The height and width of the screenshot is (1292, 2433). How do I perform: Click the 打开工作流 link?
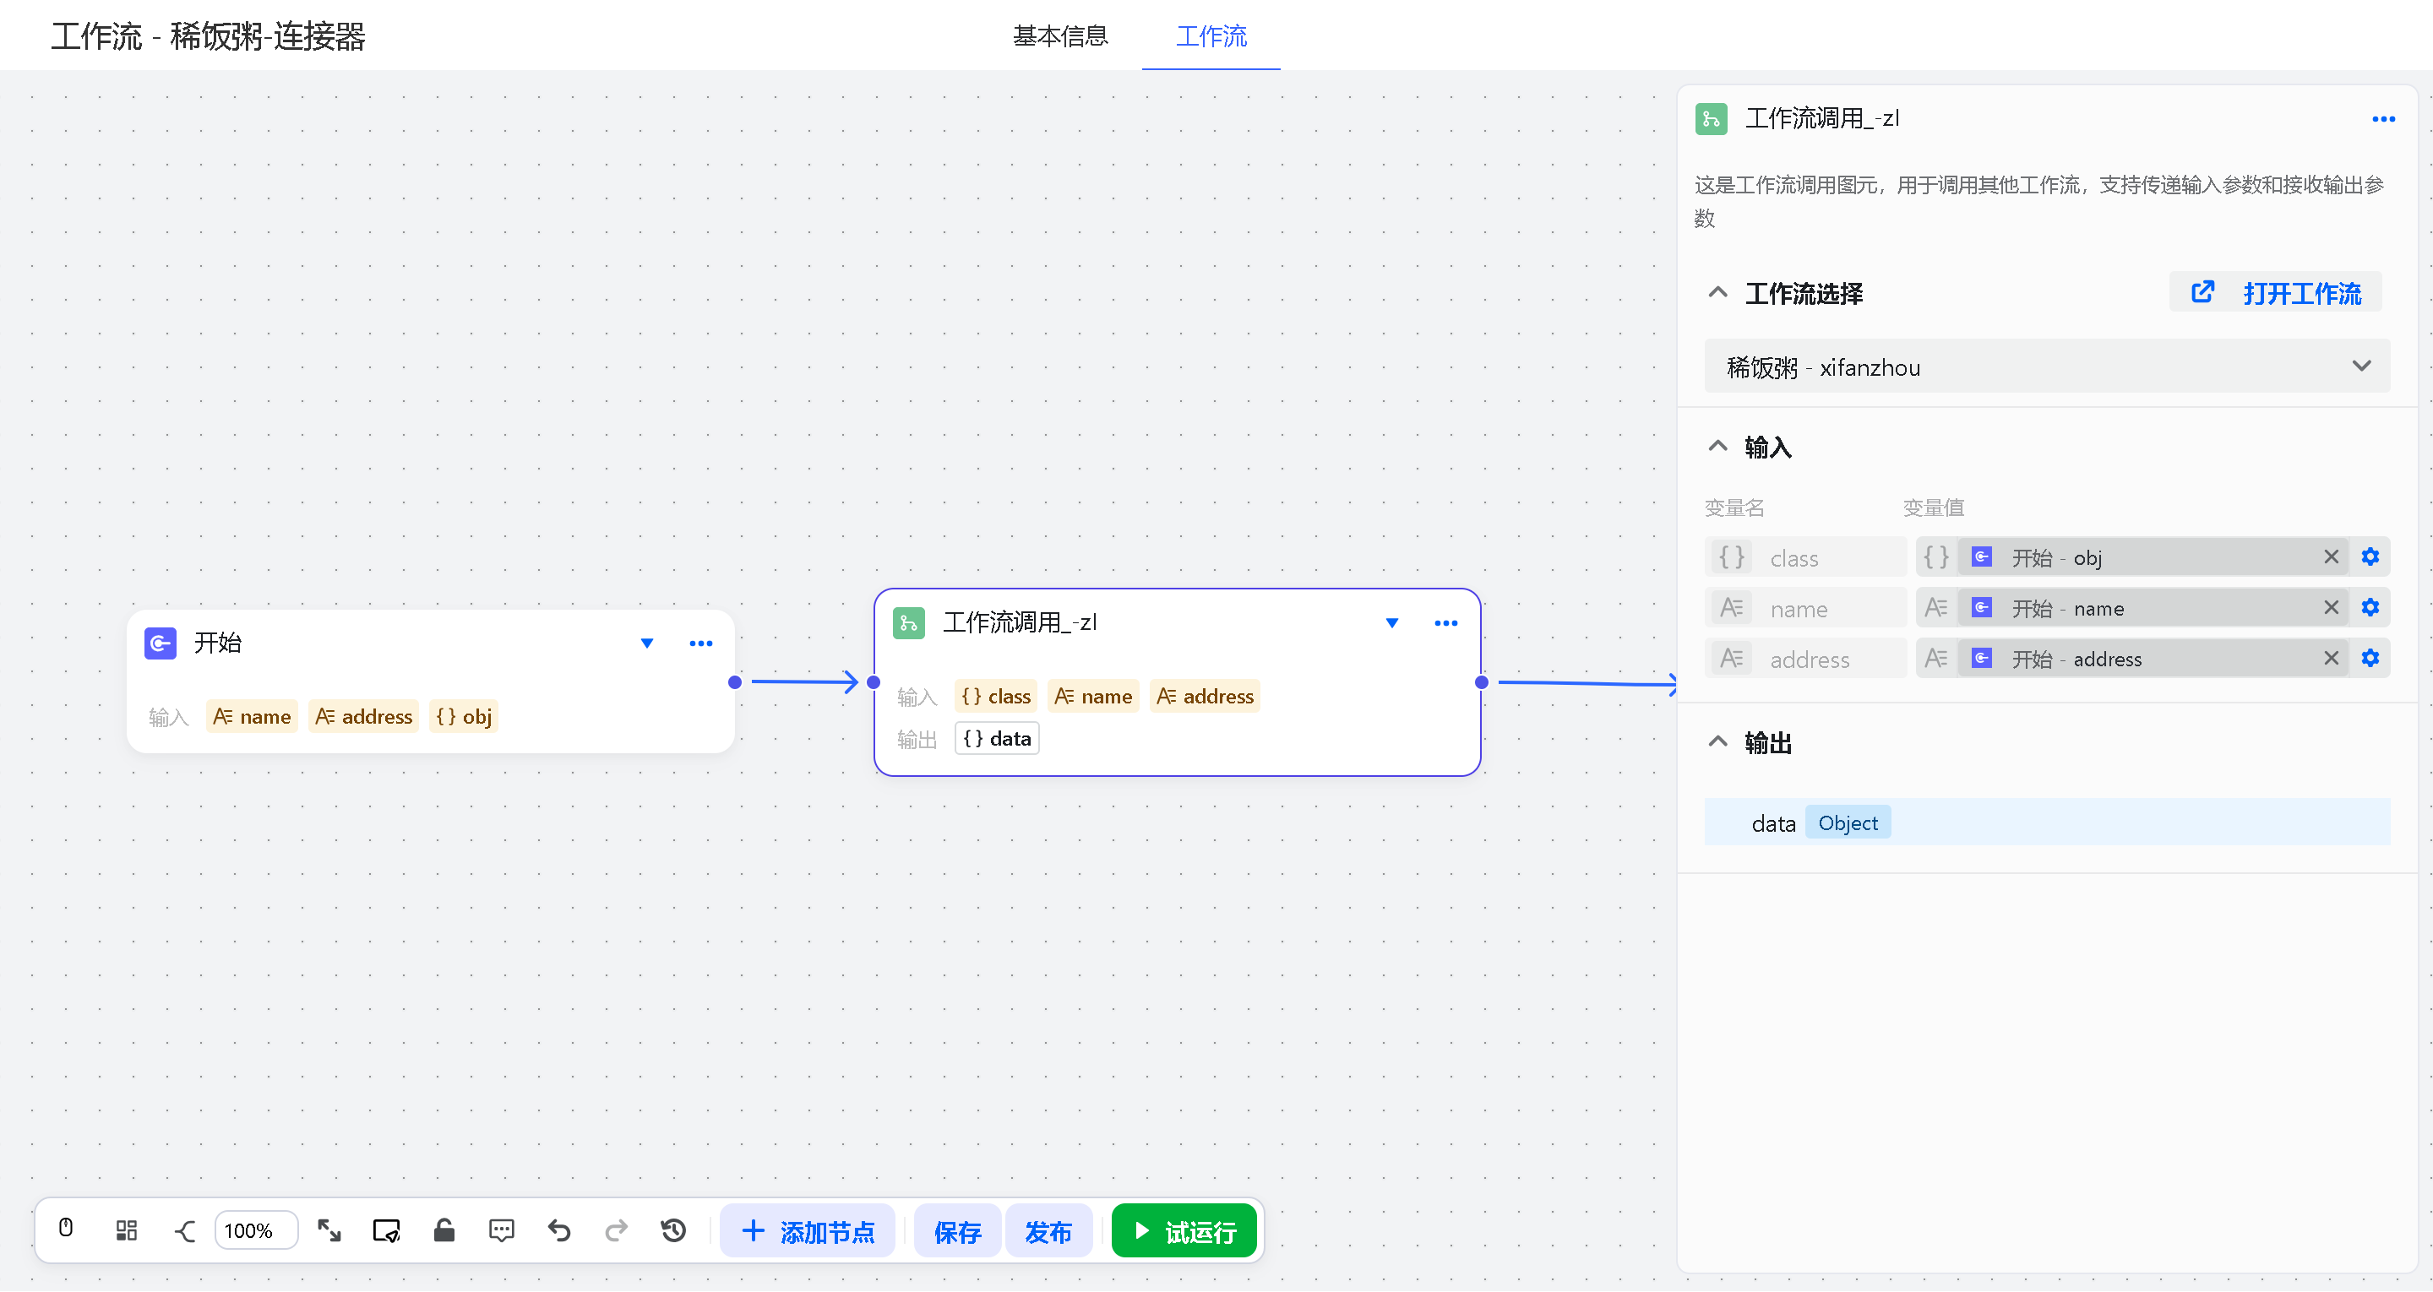click(x=2278, y=293)
